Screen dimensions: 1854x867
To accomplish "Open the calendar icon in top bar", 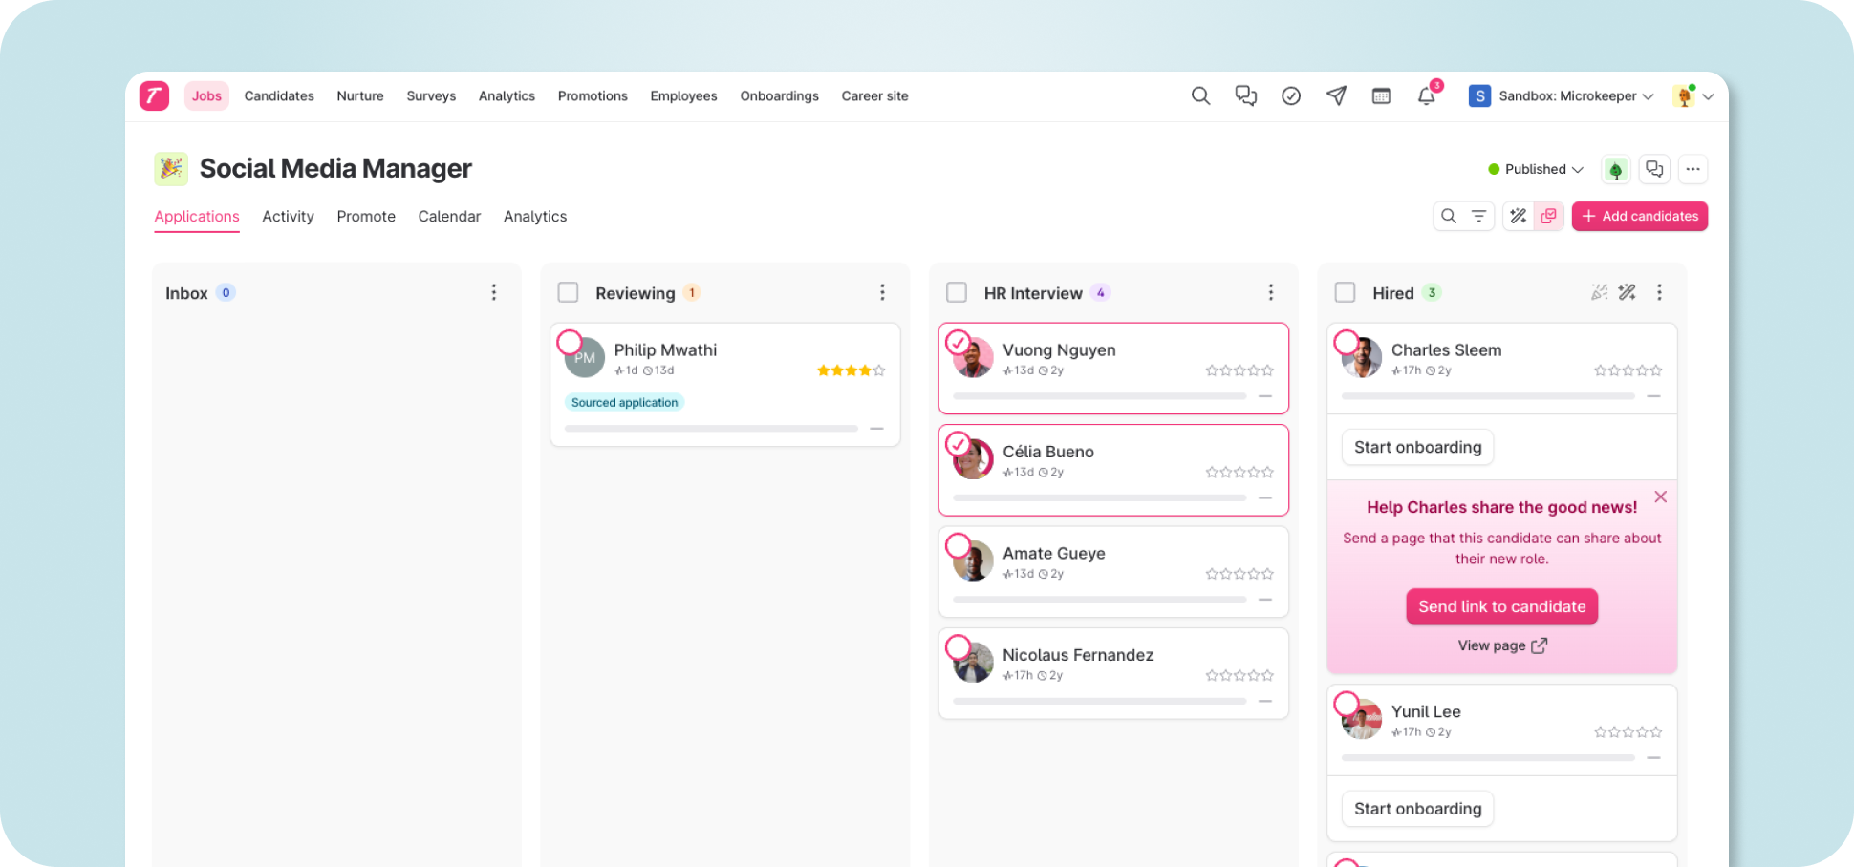I will 1381,95.
